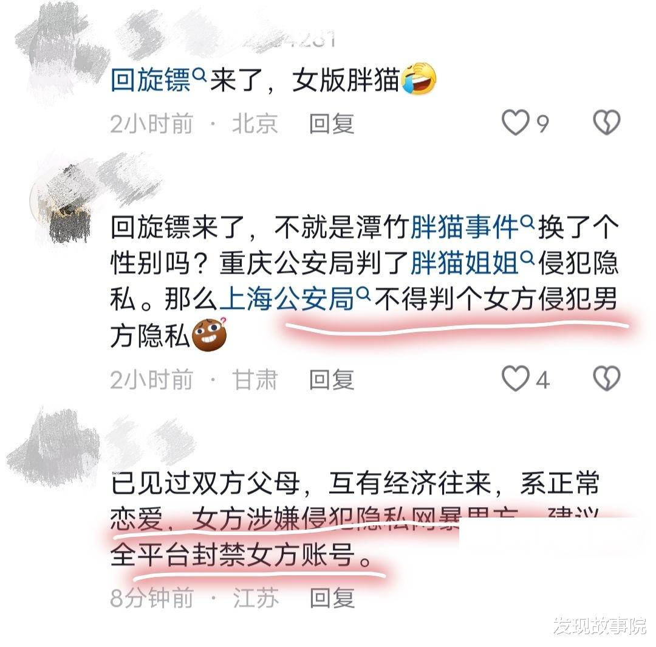The height and width of the screenshot is (647, 656).
Task: Dislike the Beijing comment using broken heart
Action: 607,123
